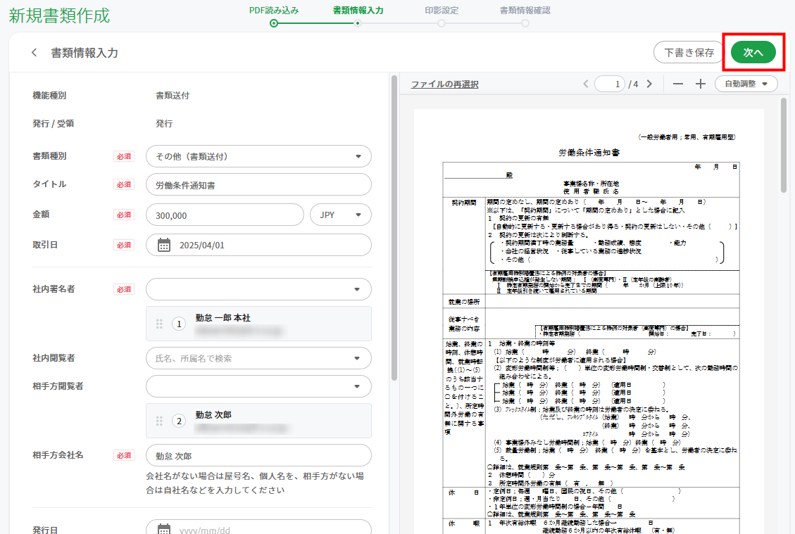Zoom out the PDF preview
The height and width of the screenshot is (534, 795).
[x=678, y=84]
